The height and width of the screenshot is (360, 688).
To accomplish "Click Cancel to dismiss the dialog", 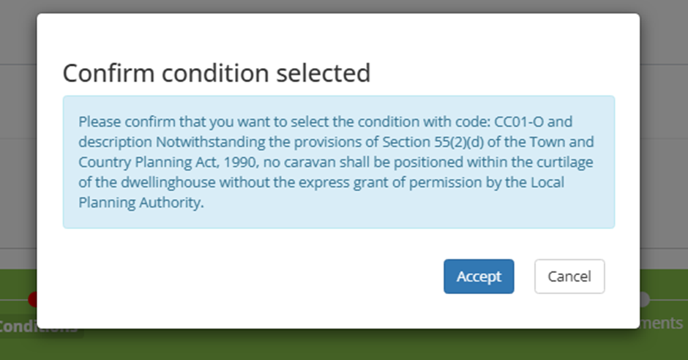I will pos(569,277).
